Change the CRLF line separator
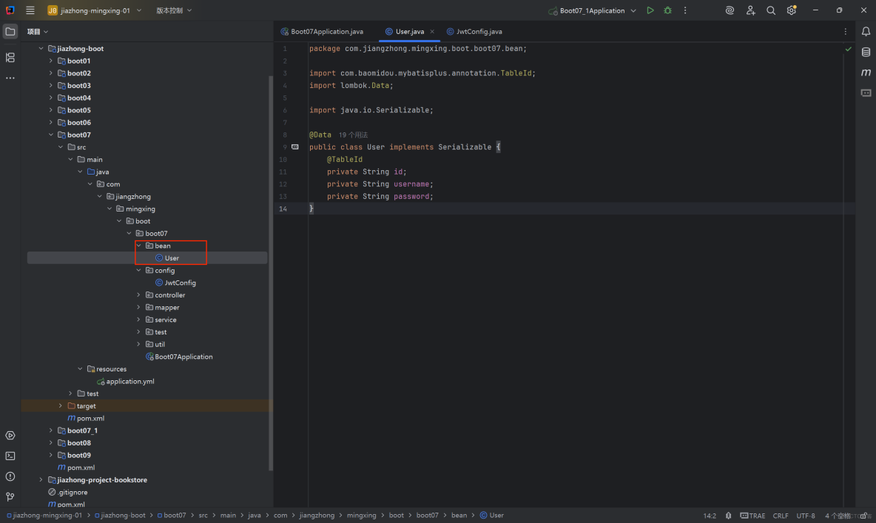 click(x=781, y=515)
